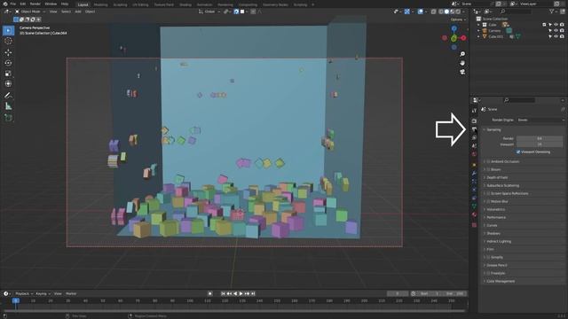Viewport: 568px width, 319px height.
Task: Open the timeline Keying menu
Action: [x=43, y=293]
